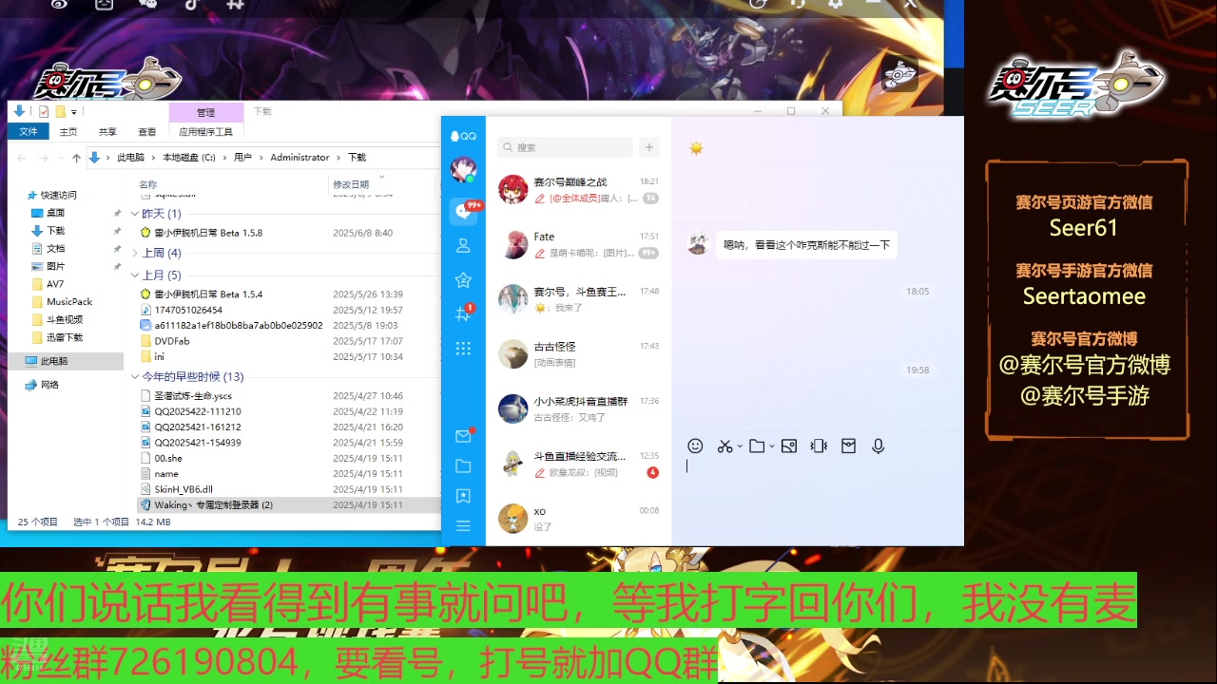Collapse the 今年的早些时候 (13) group
1217x684 pixels.
pos(134,377)
